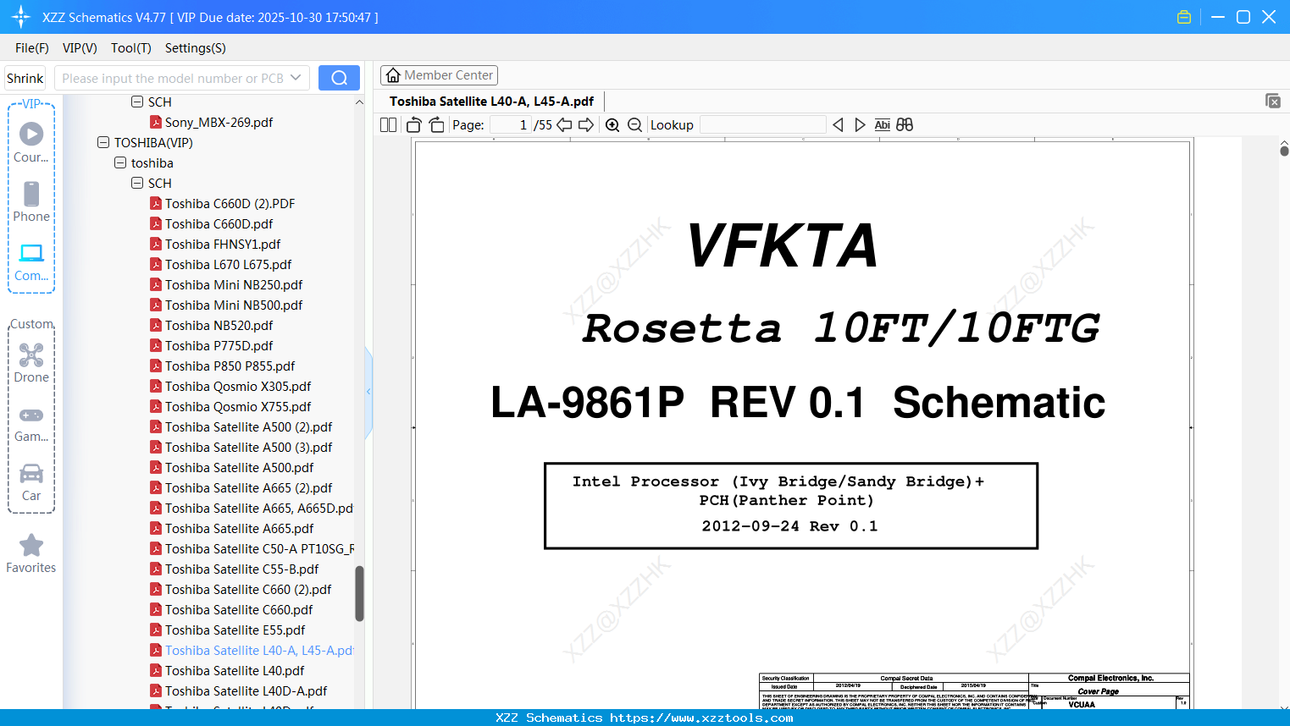Rotate the page clockwise
This screenshot has width=1290, height=726.
437,125
